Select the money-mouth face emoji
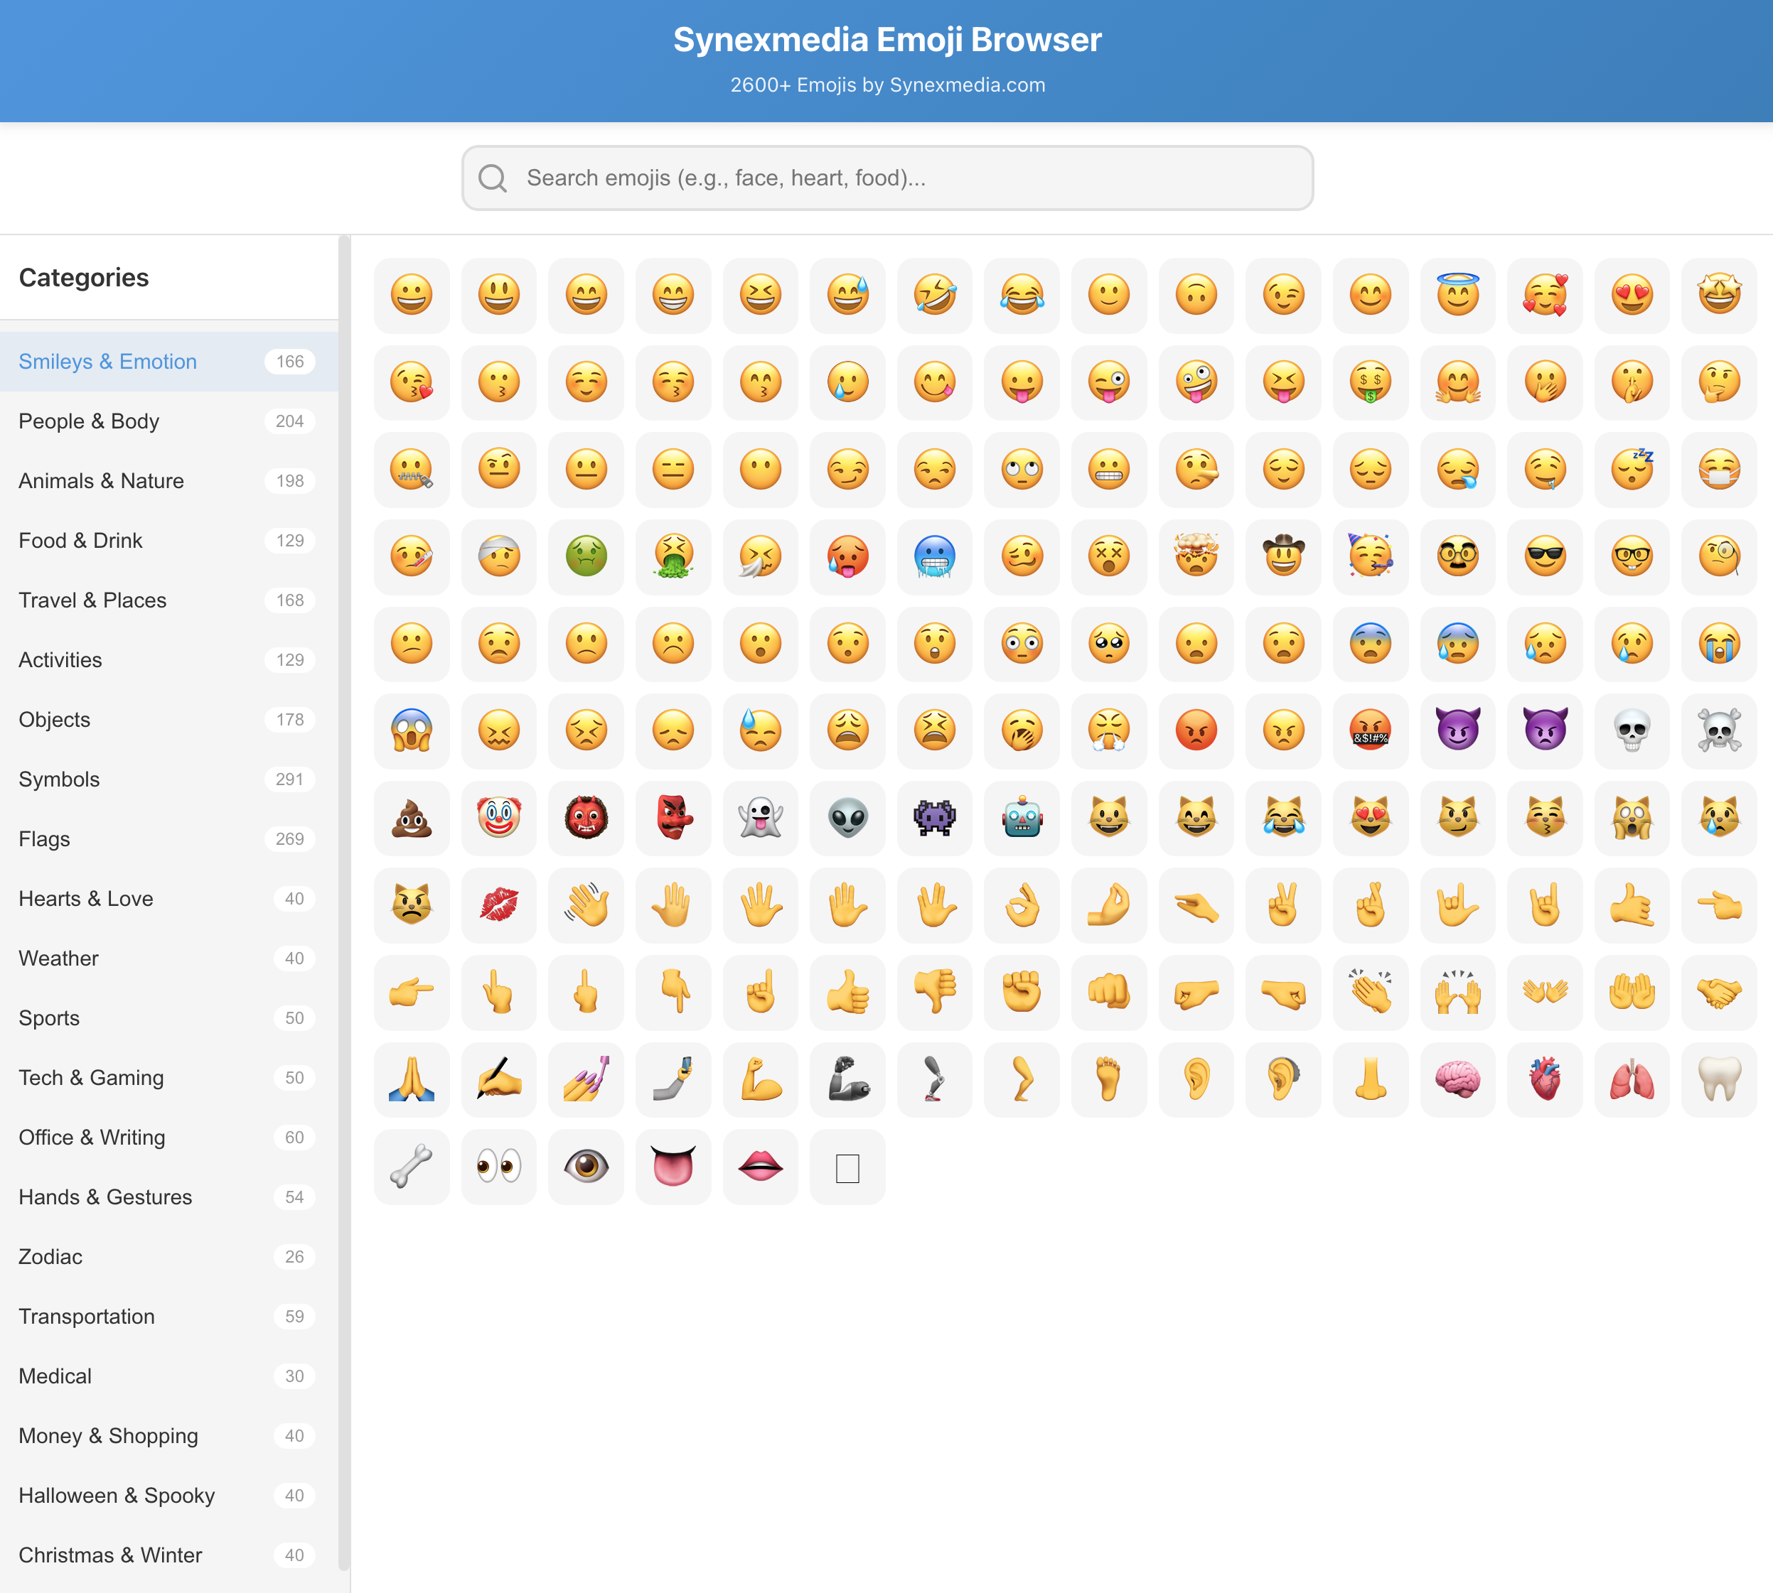The width and height of the screenshot is (1773, 1593). pos(1370,382)
